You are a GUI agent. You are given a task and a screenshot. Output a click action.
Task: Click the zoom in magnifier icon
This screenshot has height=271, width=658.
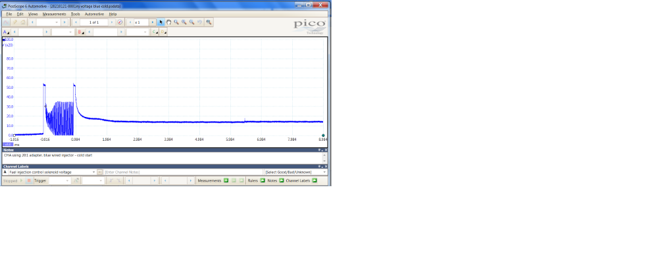[176, 22]
